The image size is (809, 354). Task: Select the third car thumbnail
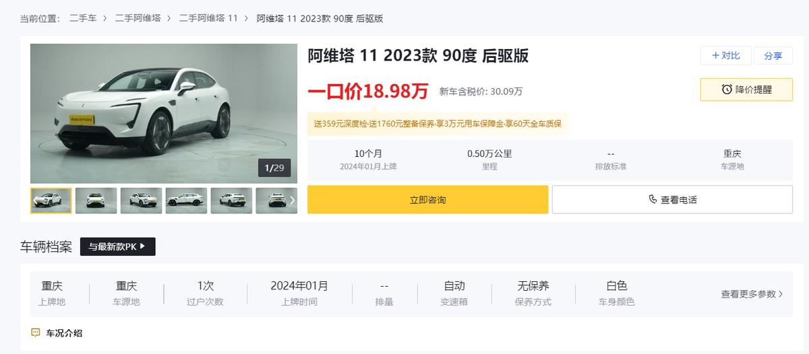click(141, 201)
